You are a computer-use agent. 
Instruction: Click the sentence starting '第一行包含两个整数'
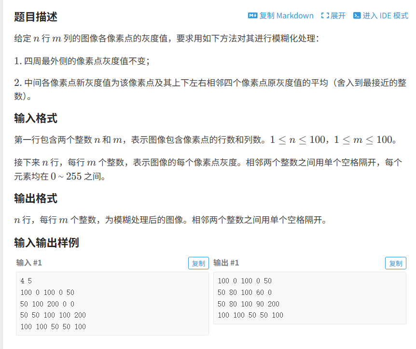click(206, 140)
